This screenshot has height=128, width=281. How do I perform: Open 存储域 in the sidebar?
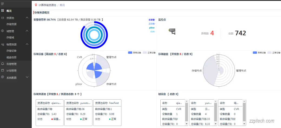tap(10, 37)
